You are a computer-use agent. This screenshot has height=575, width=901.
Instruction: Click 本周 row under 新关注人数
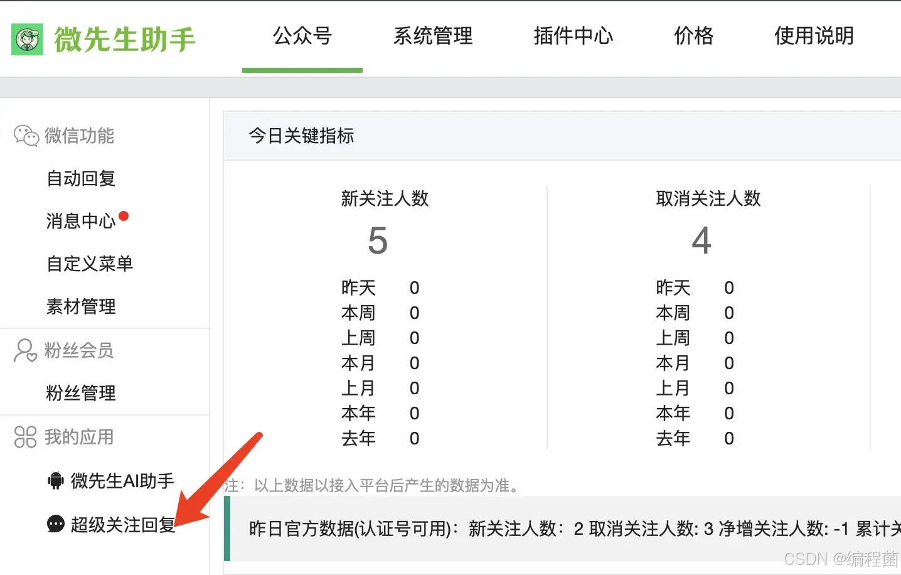pyautogui.click(x=380, y=313)
